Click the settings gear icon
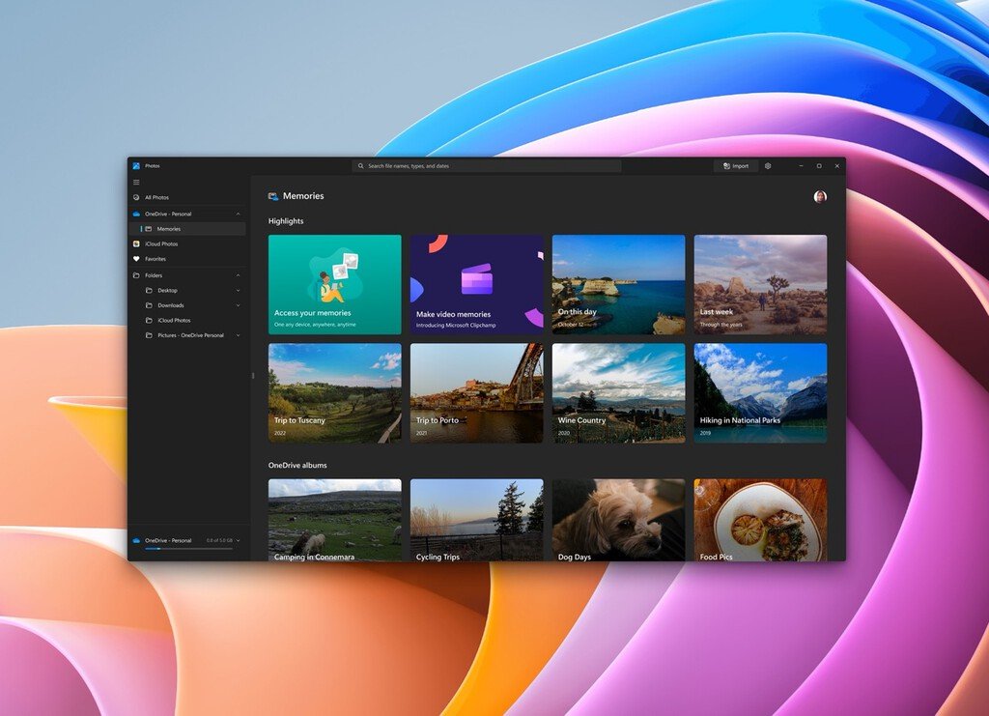Screen dimensions: 989x716 pyautogui.click(x=768, y=166)
